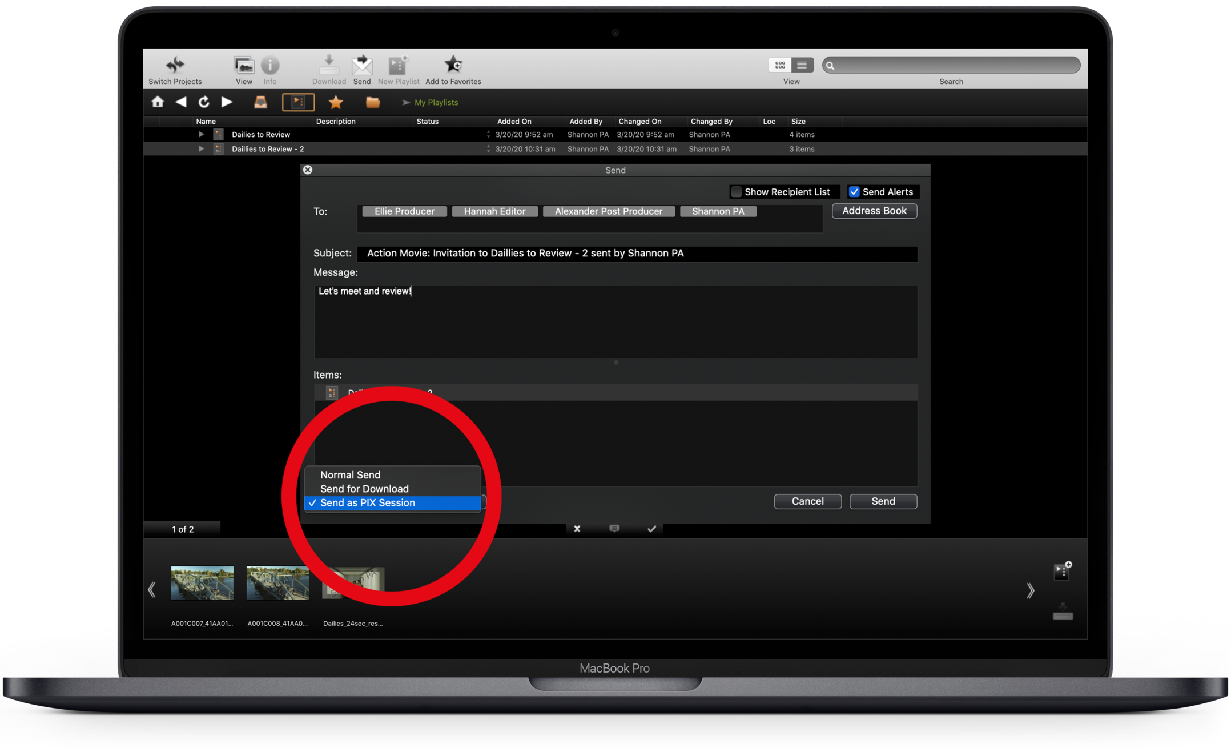
Task: Open the Send envelope toolbar icon
Action: click(x=361, y=65)
